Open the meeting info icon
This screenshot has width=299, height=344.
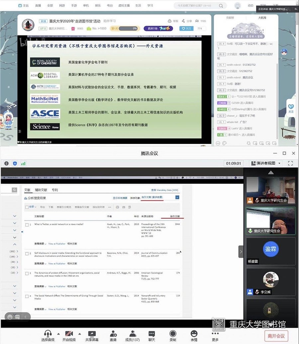pos(7,163)
